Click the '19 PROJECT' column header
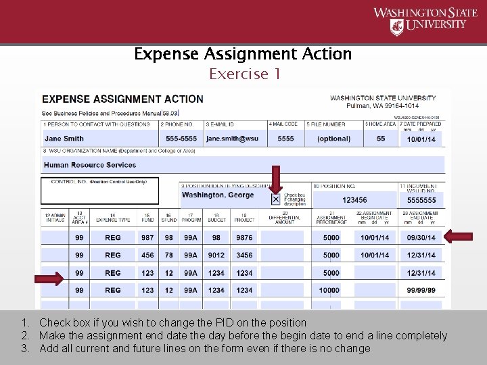 click(244, 218)
